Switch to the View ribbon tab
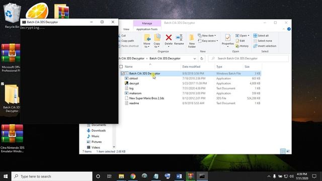322x181 pixels. click(x=126, y=29)
